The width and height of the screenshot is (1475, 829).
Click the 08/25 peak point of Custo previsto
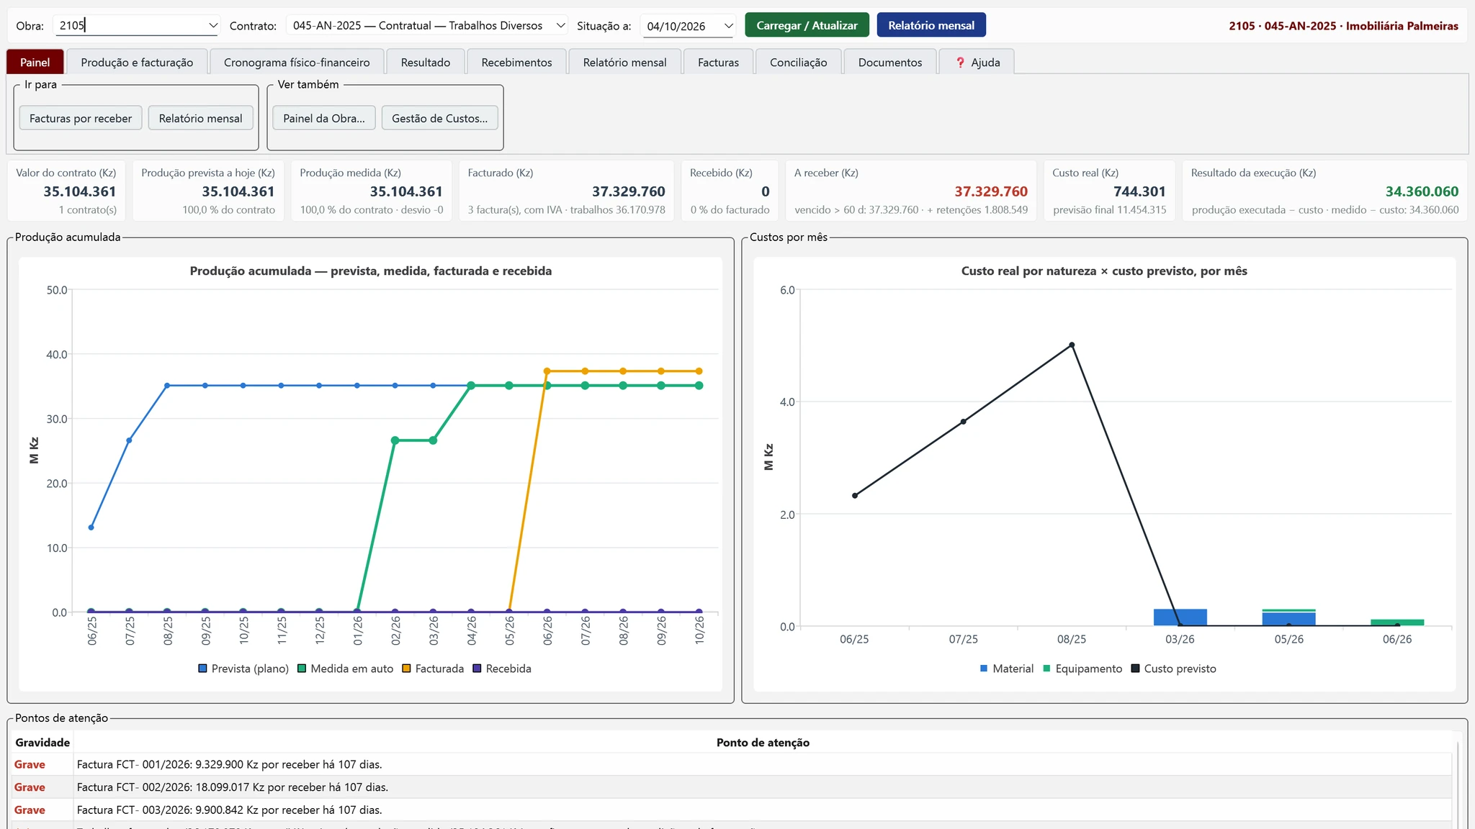coord(1072,345)
